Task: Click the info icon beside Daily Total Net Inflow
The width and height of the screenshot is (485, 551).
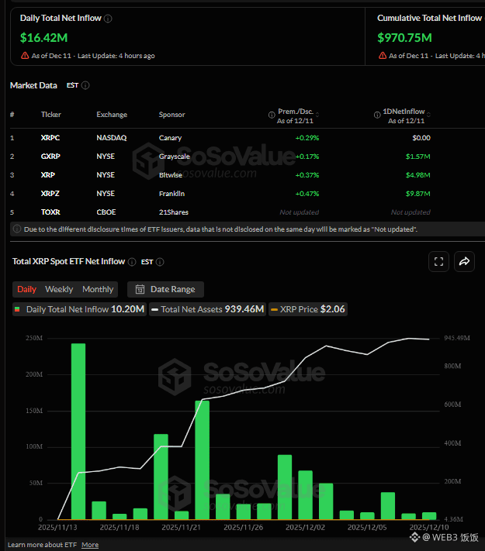Action: [108, 19]
